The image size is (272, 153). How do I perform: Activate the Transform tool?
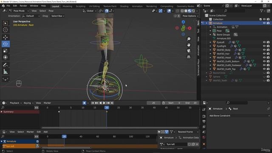[x=6, y=57]
